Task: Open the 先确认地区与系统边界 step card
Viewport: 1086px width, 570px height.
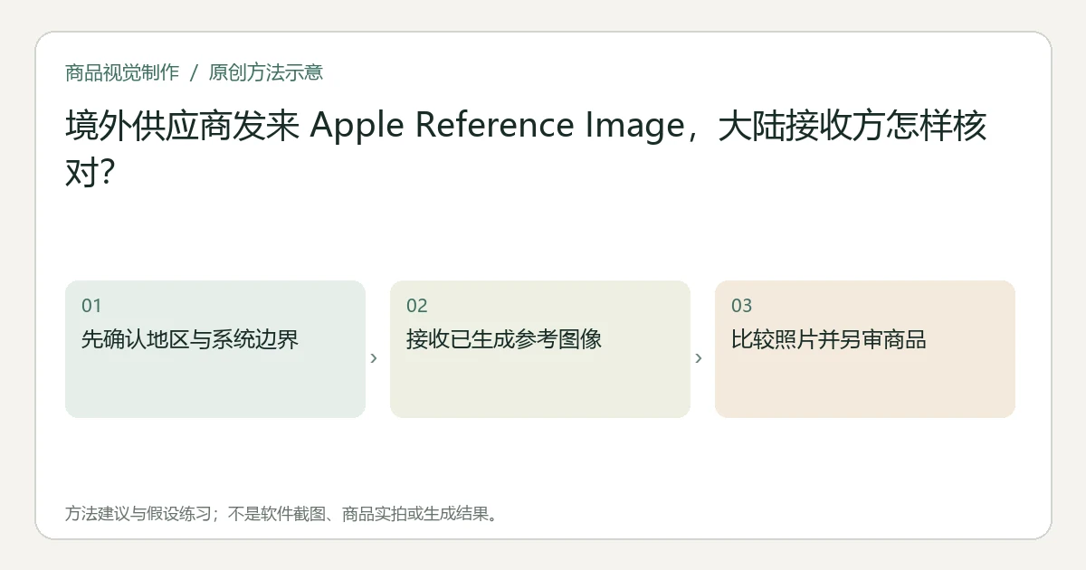Action: pyautogui.click(x=215, y=349)
